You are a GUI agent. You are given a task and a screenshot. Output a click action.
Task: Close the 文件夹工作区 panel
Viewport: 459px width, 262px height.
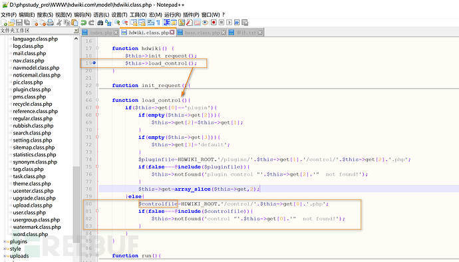76,31
